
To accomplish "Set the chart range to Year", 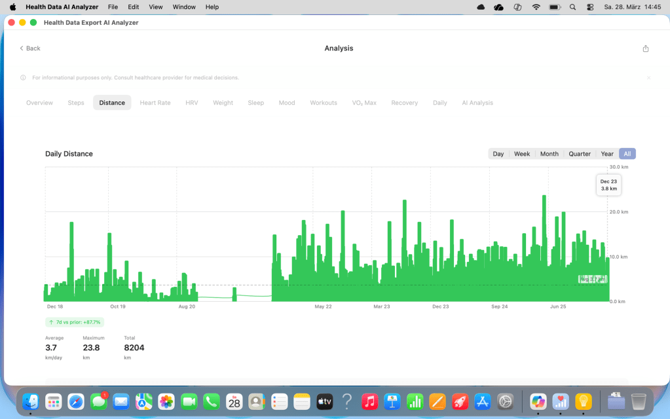I will pos(607,154).
